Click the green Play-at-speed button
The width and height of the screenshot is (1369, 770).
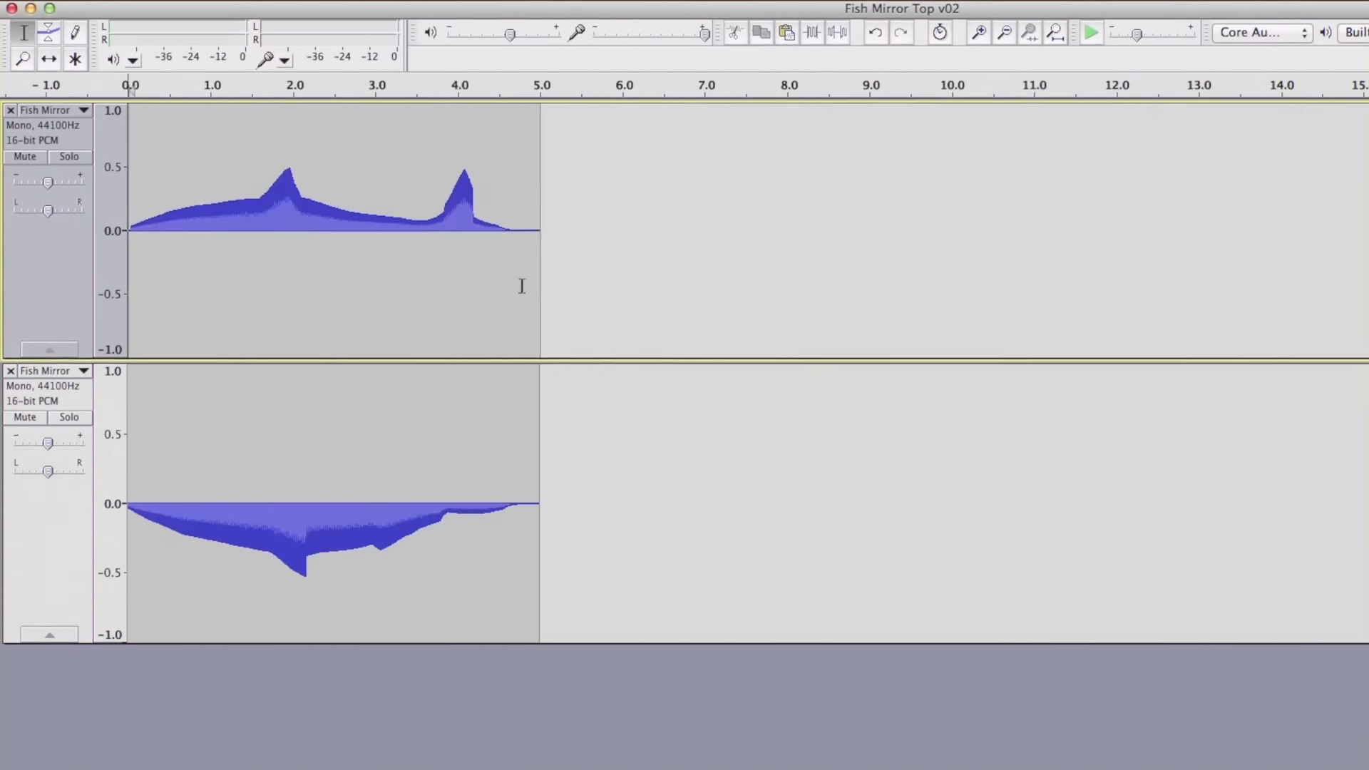(x=1091, y=33)
